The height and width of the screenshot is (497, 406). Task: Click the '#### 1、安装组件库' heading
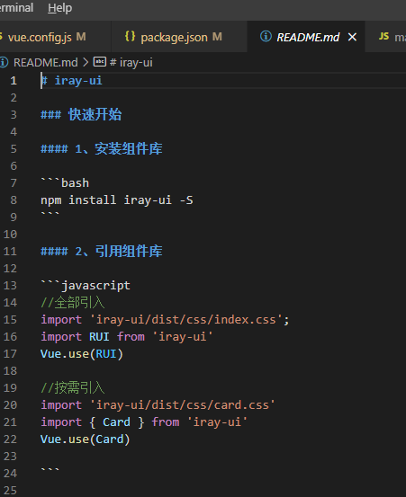[x=102, y=148]
